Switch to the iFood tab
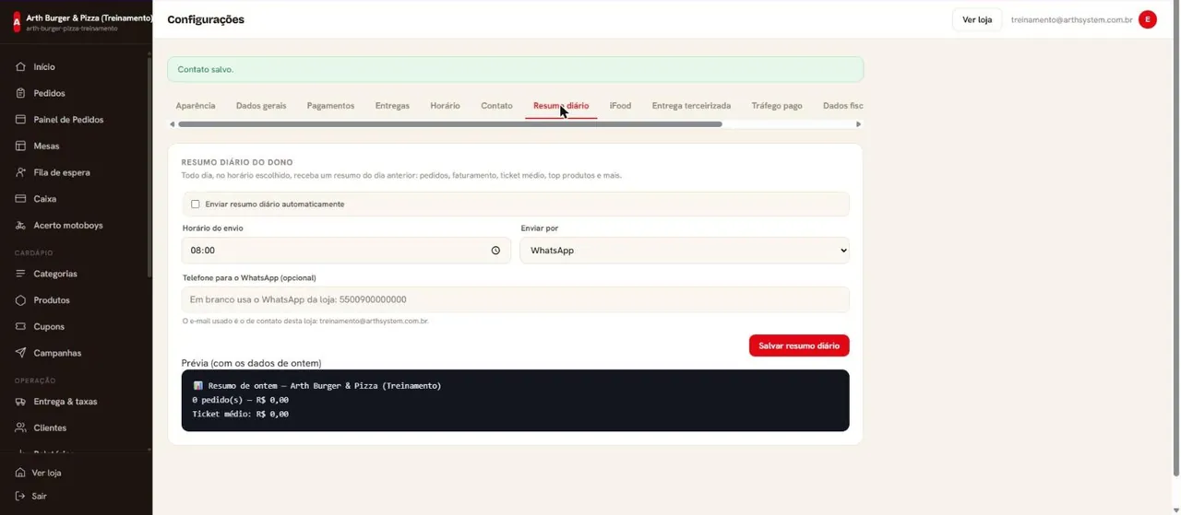This screenshot has width=1181, height=515. (620, 106)
